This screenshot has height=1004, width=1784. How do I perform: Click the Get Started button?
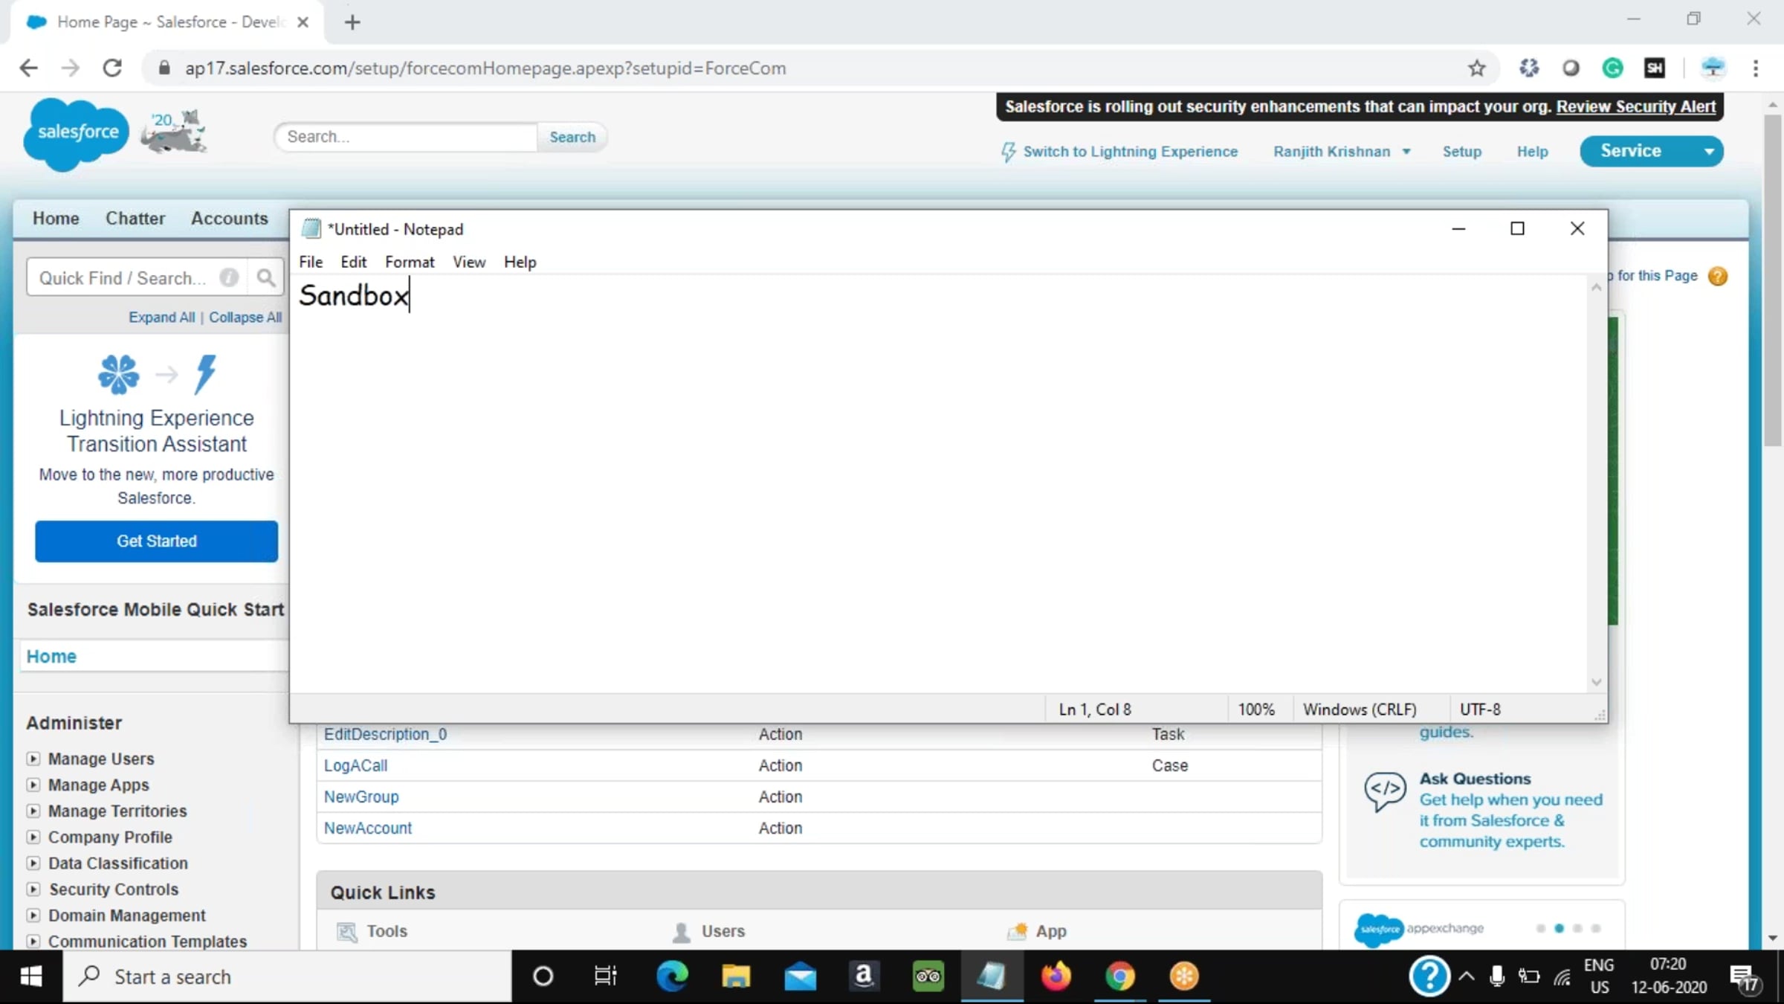[x=156, y=541]
